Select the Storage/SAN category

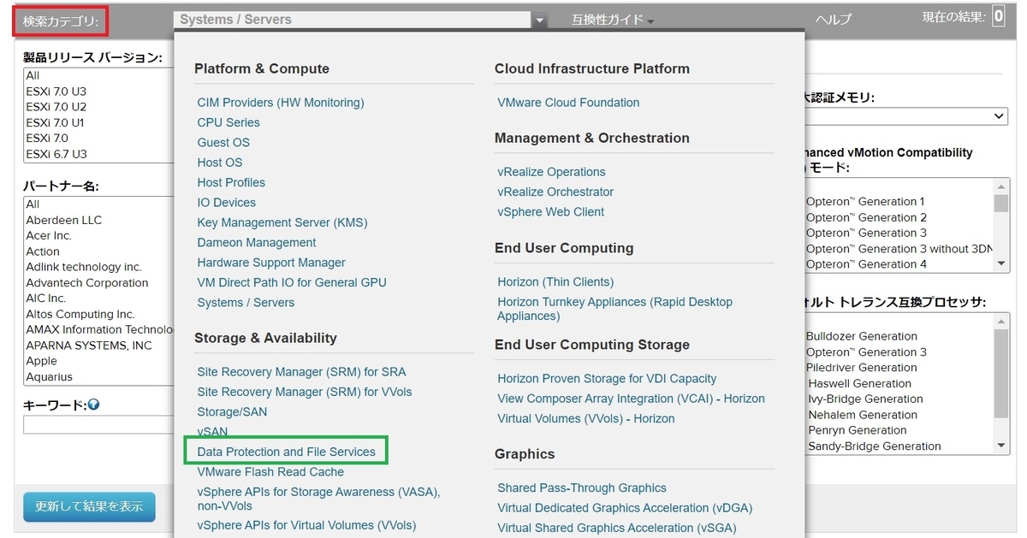(232, 412)
